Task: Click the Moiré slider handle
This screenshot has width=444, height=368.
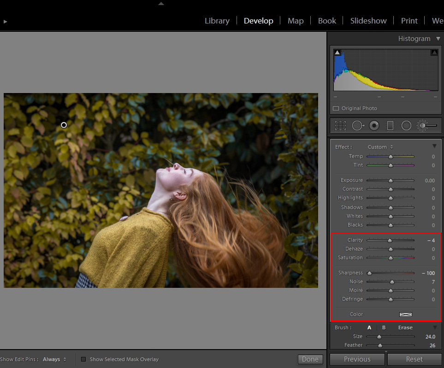Action: click(x=391, y=291)
